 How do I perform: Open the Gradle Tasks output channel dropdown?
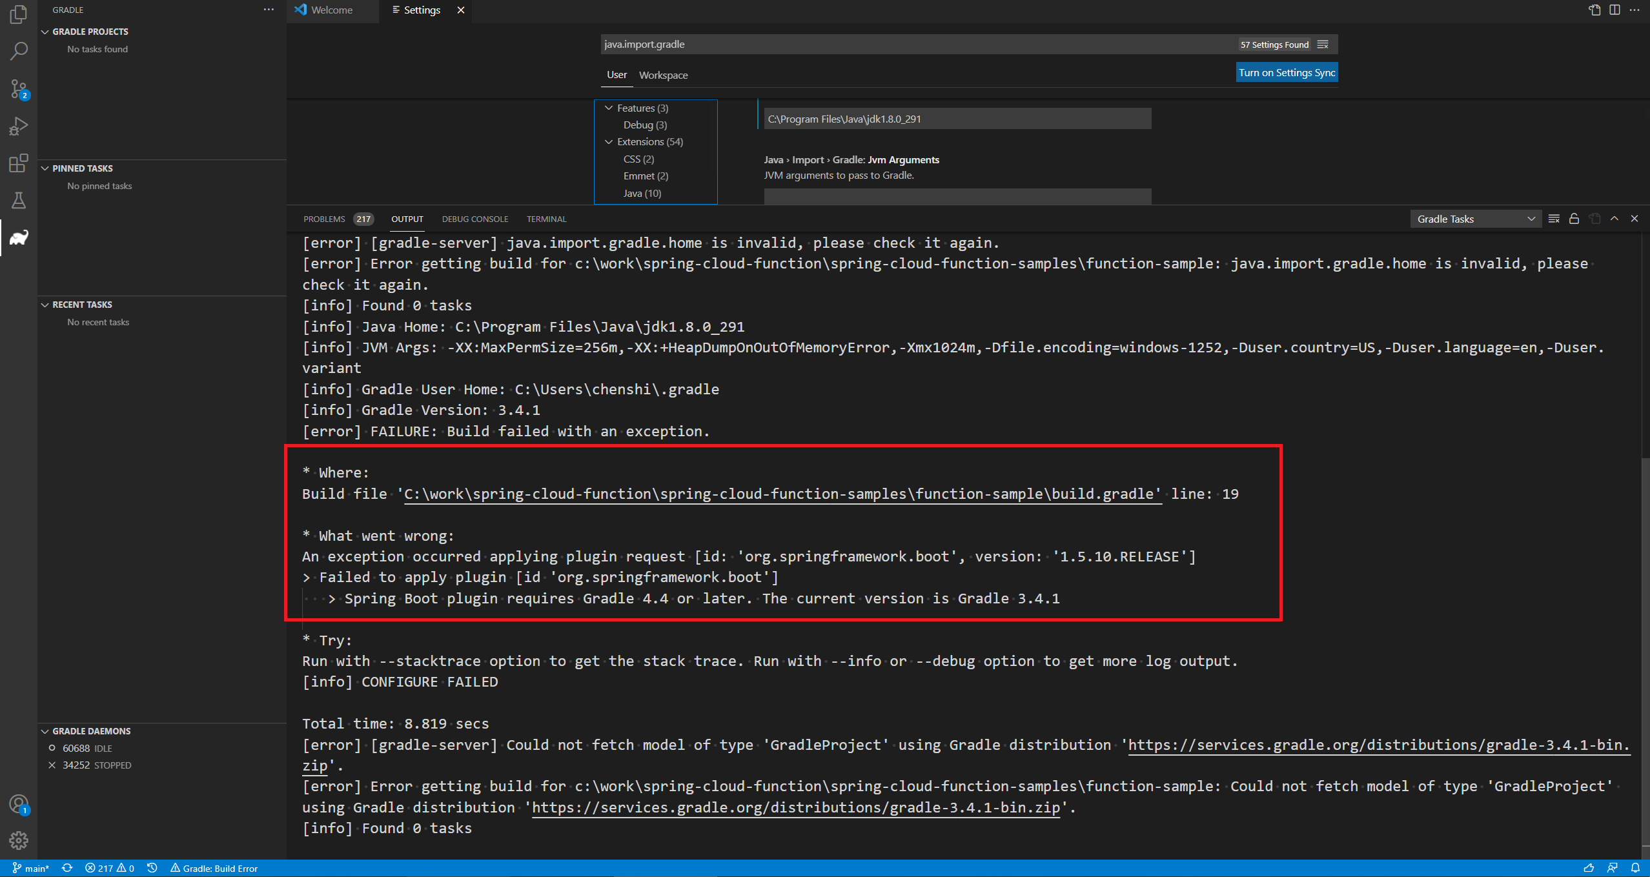1475,219
